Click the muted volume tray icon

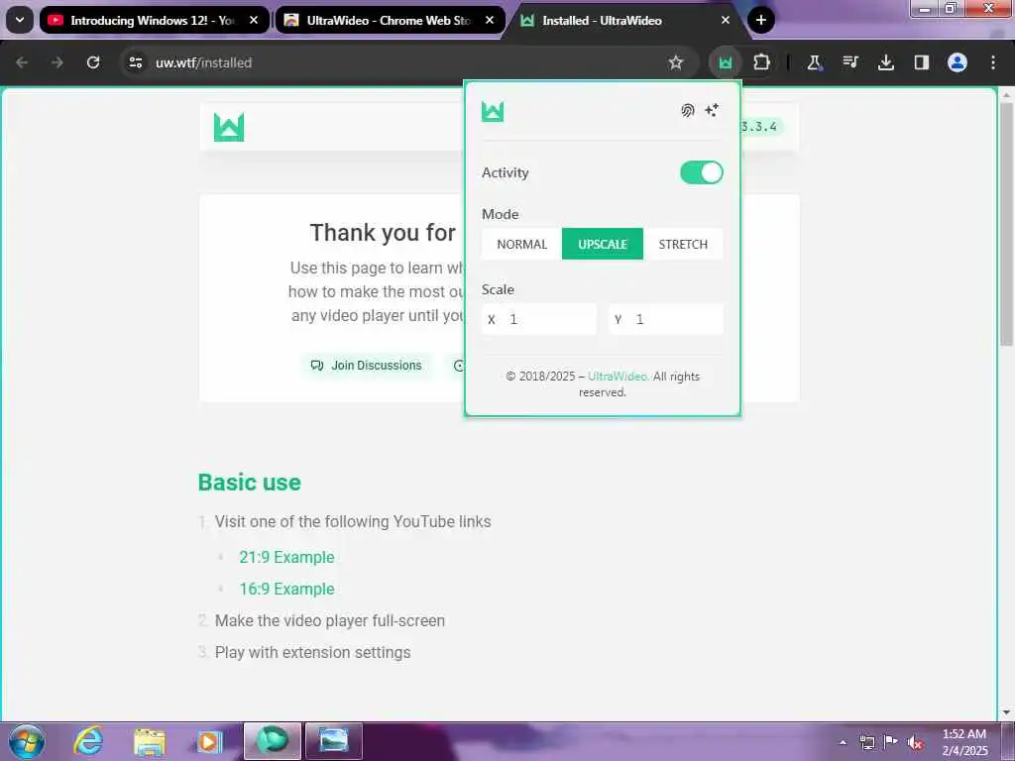[915, 743]
